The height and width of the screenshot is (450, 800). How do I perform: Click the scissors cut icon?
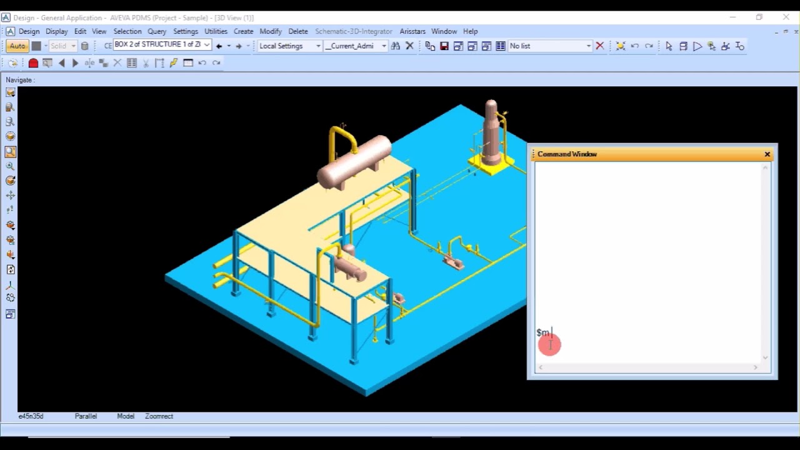146,63
